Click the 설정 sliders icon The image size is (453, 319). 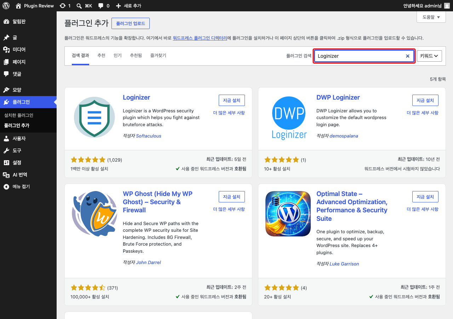(x=6, y=163)
